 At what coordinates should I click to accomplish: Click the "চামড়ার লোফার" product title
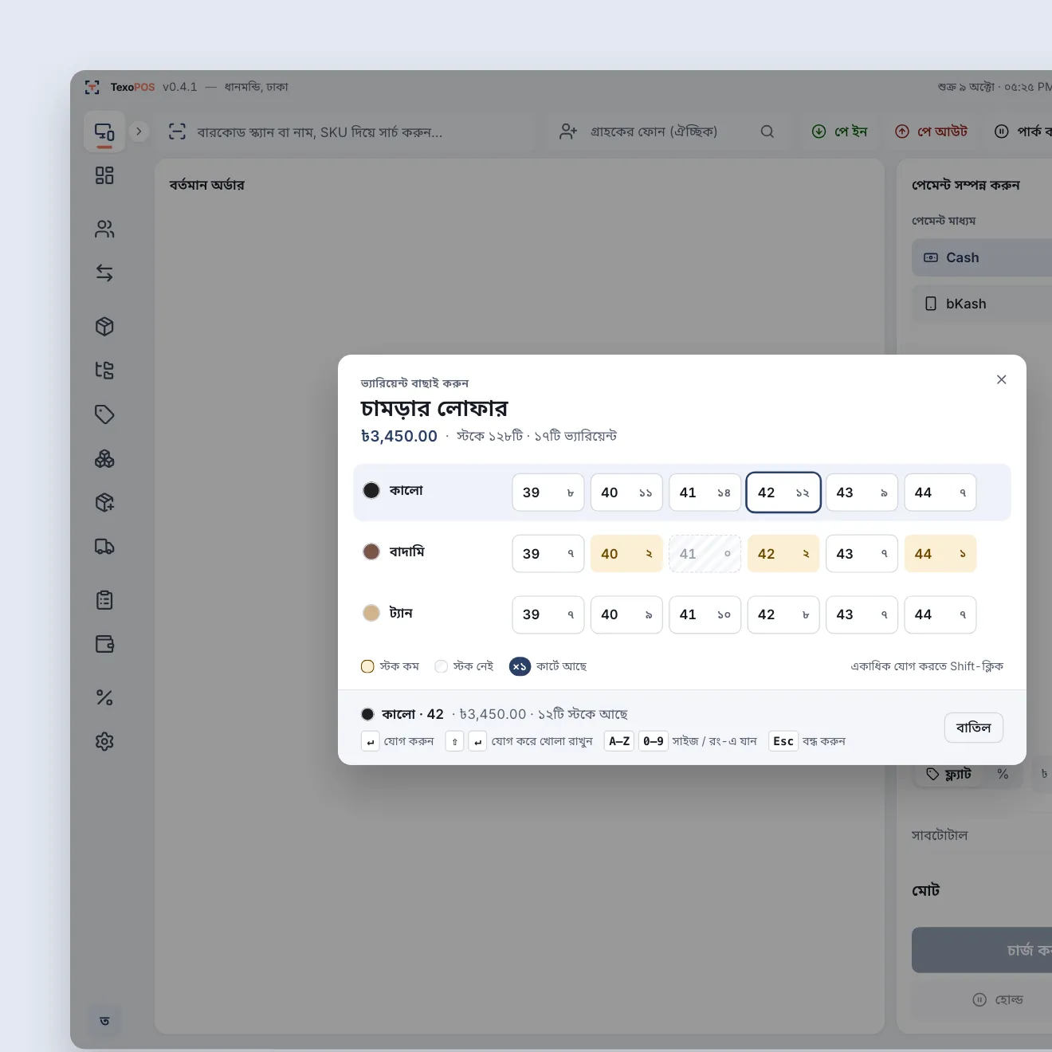(x=434, y=408)
